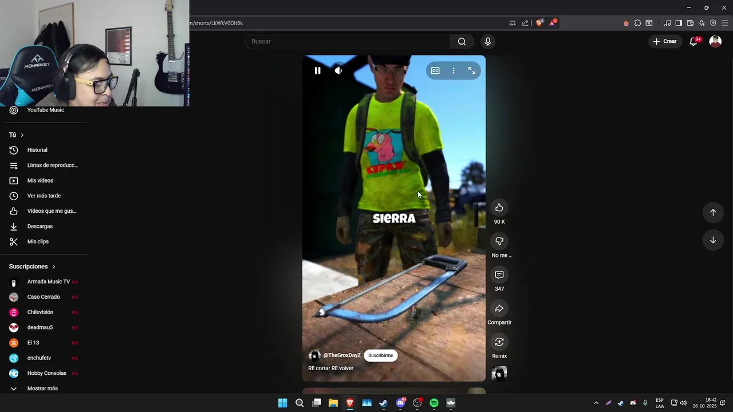Open the browser extensions puzzle icon
The height and width of the screenshot is (412, 733).
click(x=637, y=23)
